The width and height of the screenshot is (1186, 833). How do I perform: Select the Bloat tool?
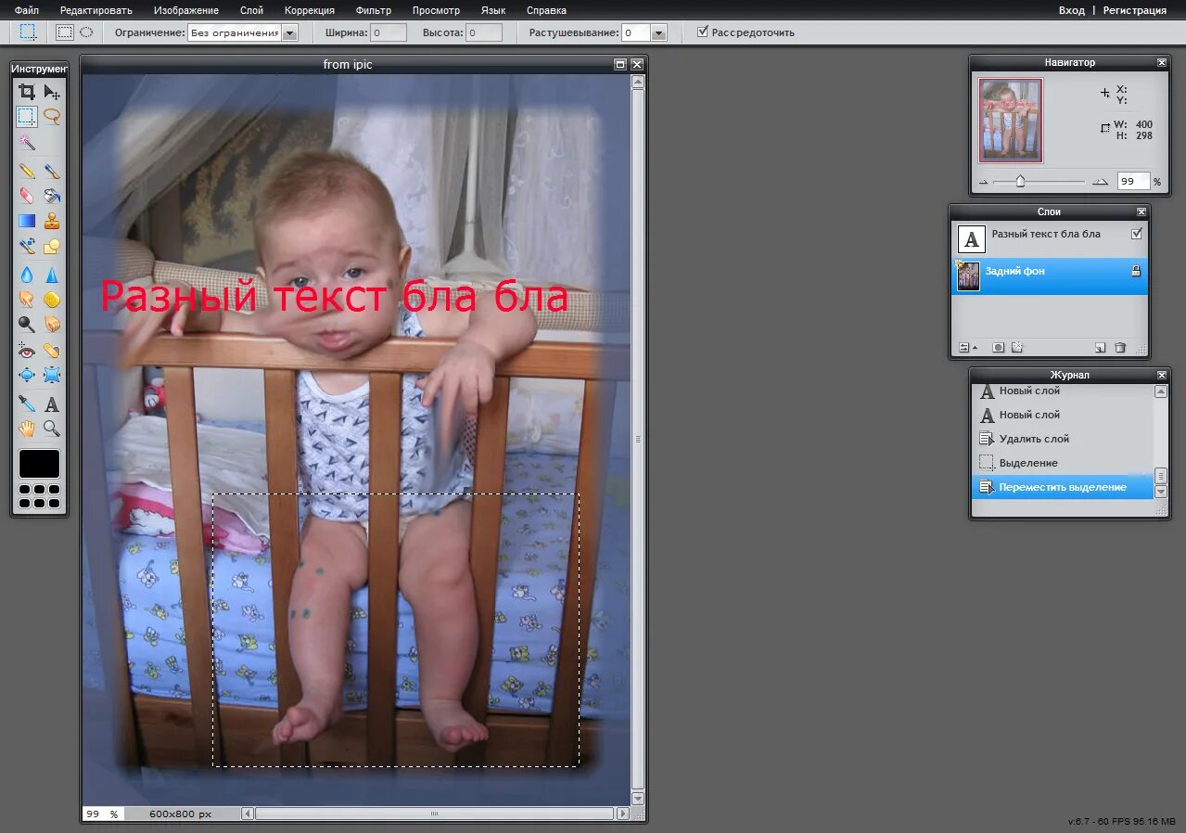click(x=27, y=375)
